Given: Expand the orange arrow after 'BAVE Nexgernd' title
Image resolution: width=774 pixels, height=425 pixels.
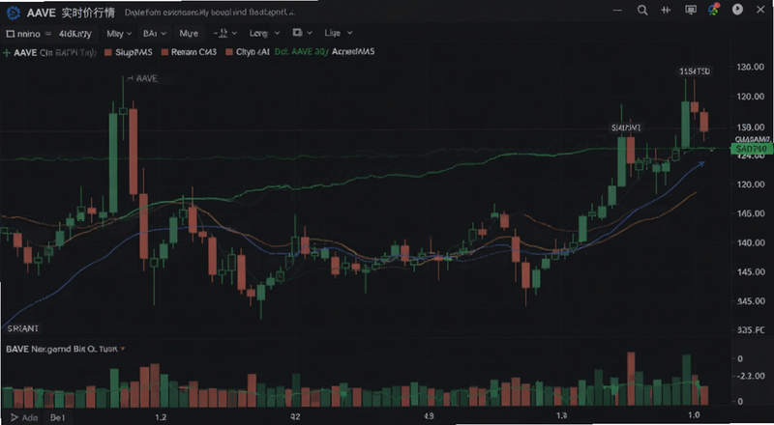Looking at the screenshot, I should (123, 349).
